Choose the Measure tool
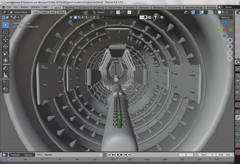240x164 pixels. tap(6, 75)
